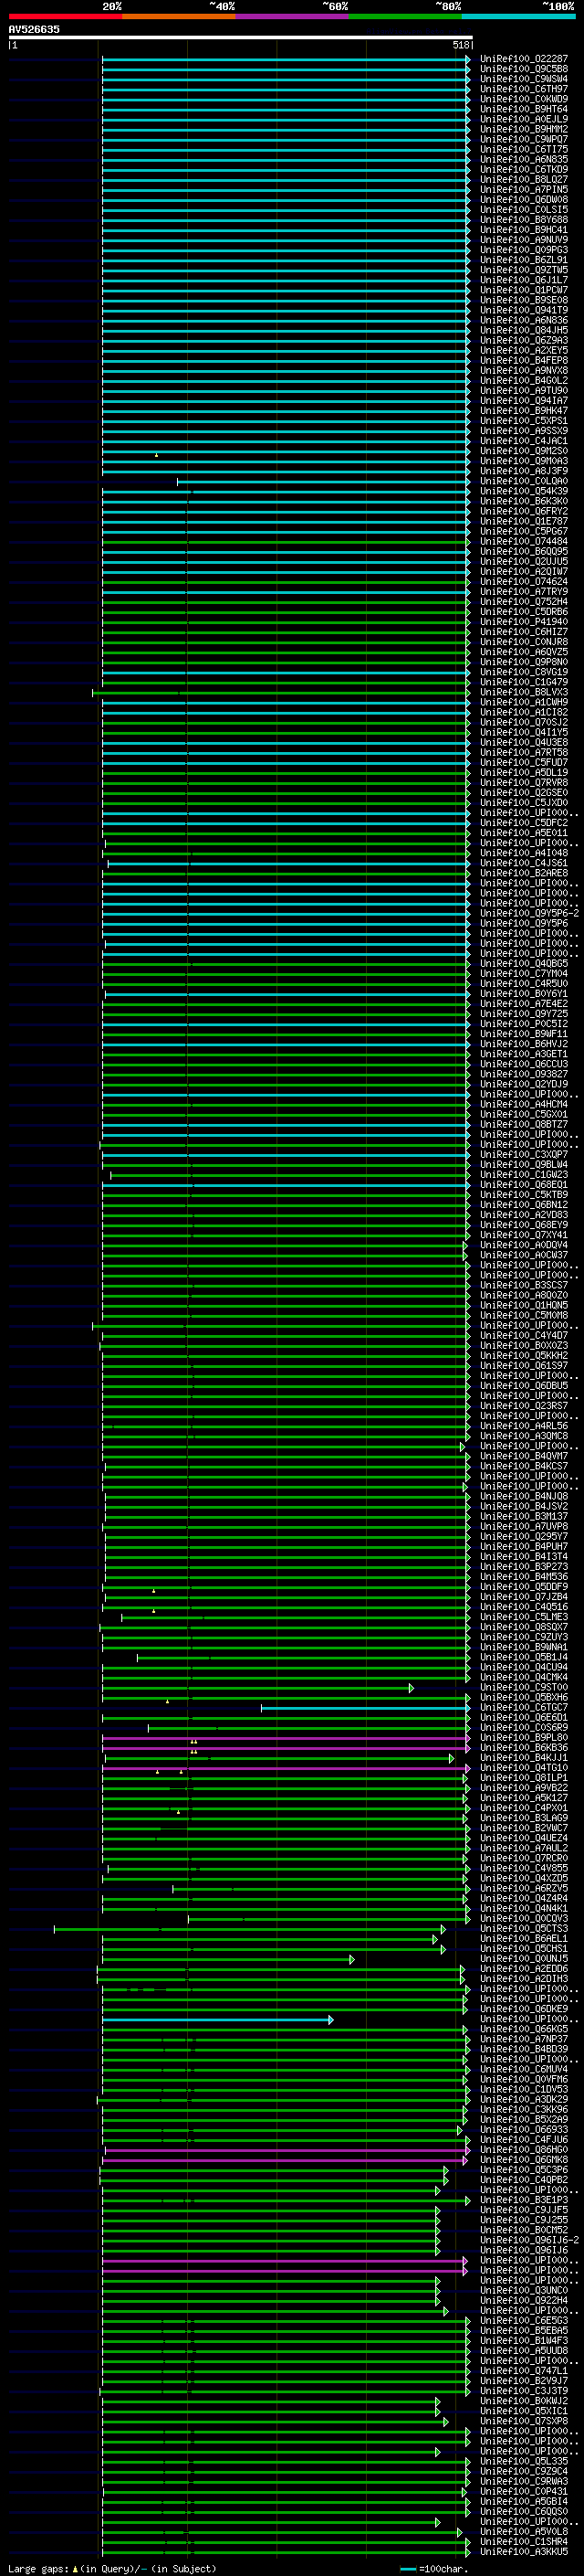Click the red ~20% identity legend segment
This screenshot has width=584, height=2576.
65,16
